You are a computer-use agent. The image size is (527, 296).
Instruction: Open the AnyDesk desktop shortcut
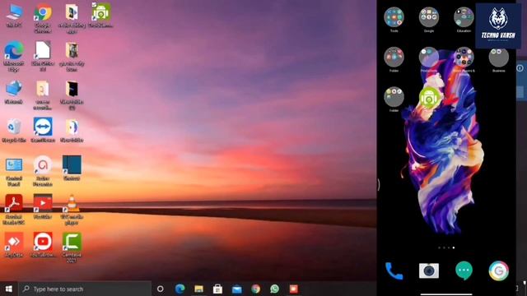14,245
